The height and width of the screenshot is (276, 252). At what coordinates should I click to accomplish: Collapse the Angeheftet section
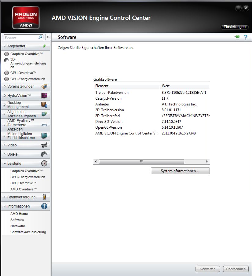click(x=5, y=46)
